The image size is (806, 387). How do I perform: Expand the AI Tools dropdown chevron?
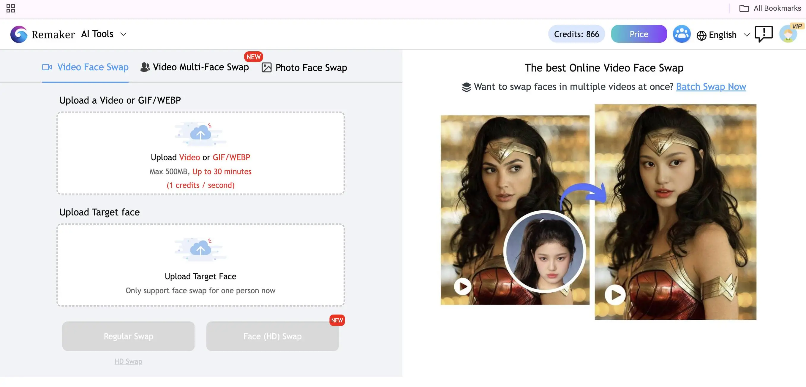pos(123,34)
